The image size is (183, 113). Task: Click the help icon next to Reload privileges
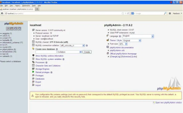tap(51, 72)
